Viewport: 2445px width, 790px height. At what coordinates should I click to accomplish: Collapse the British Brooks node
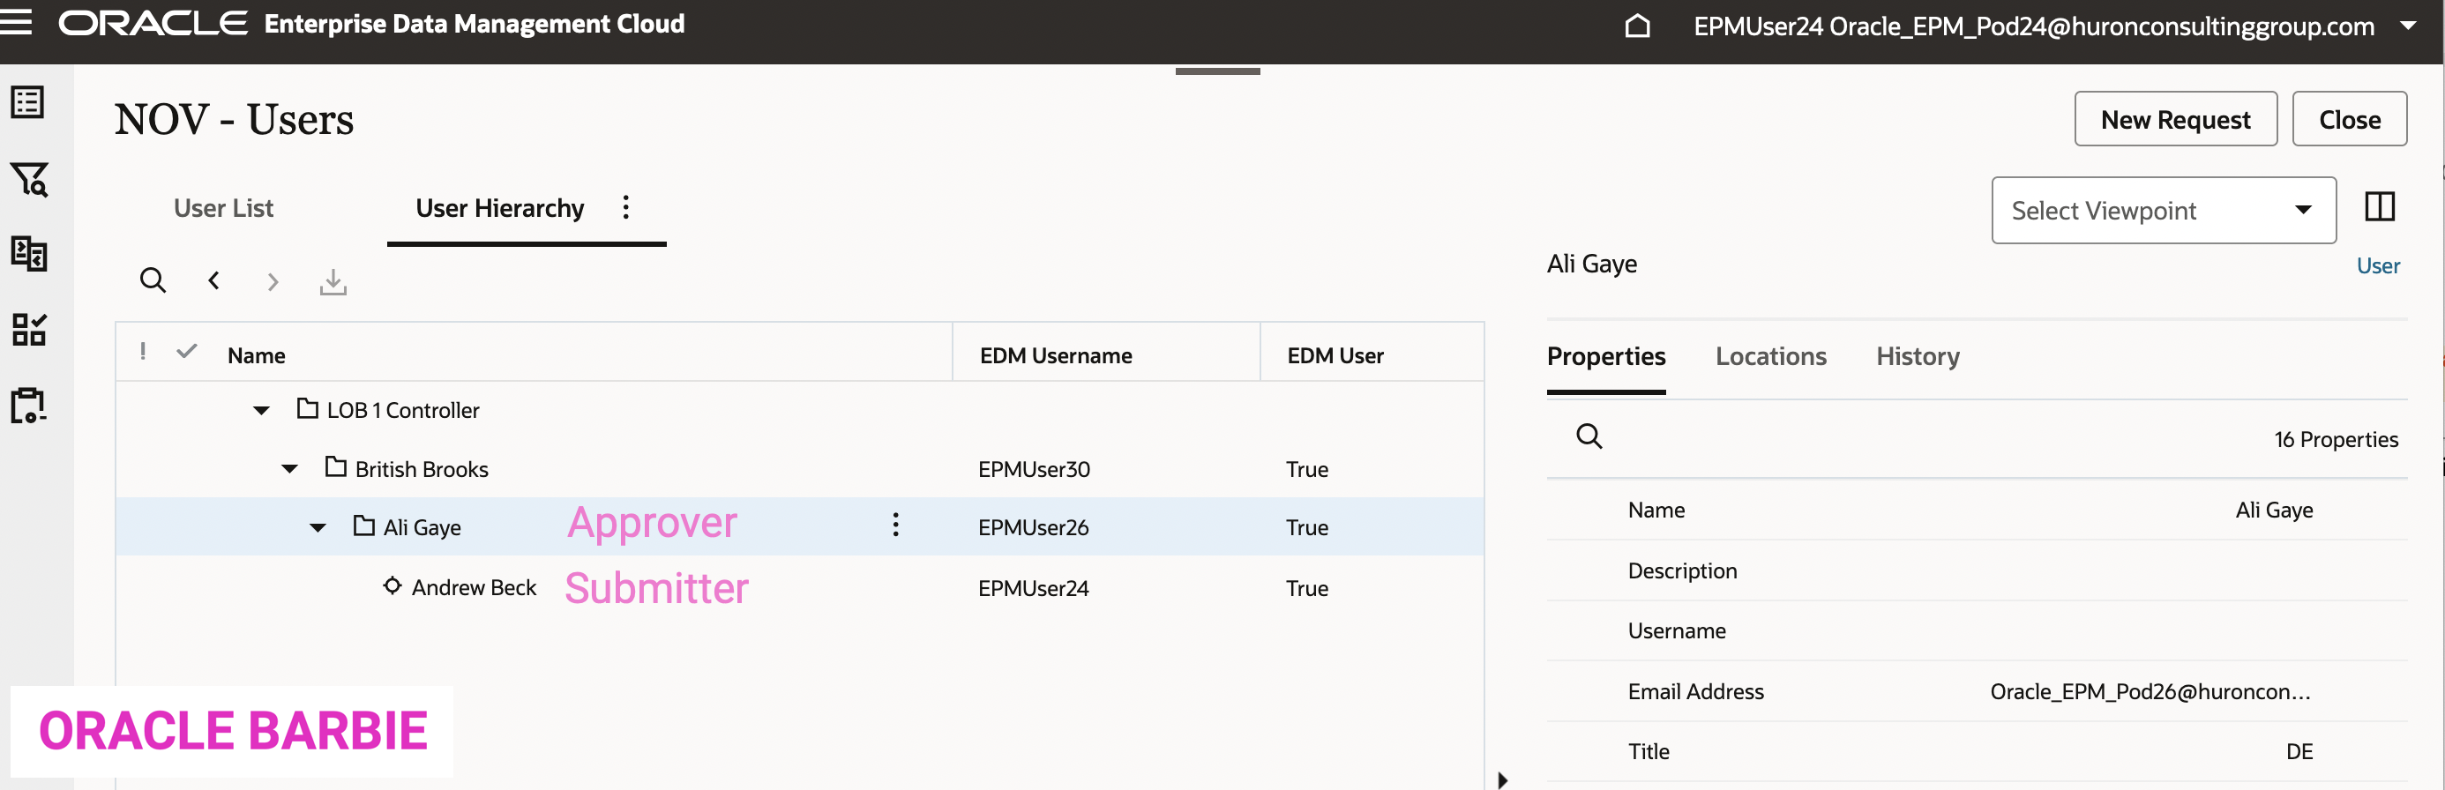(x=289, y=469)
